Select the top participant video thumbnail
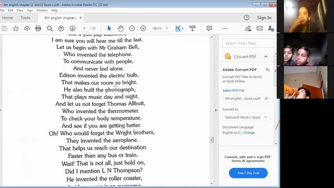 point(305,16)
